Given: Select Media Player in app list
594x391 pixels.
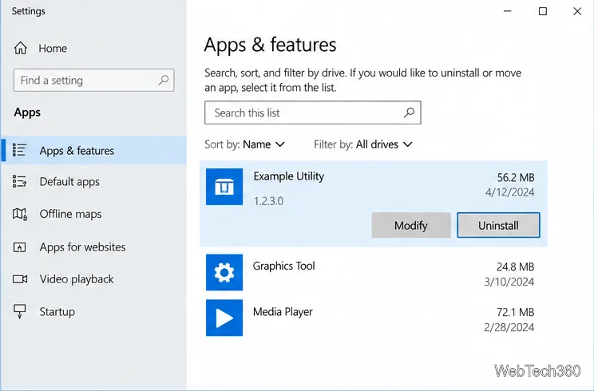Looking at the screenshot, I should pos(374,318).
